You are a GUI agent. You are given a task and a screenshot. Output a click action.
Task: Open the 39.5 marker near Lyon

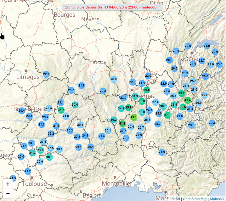147,90
